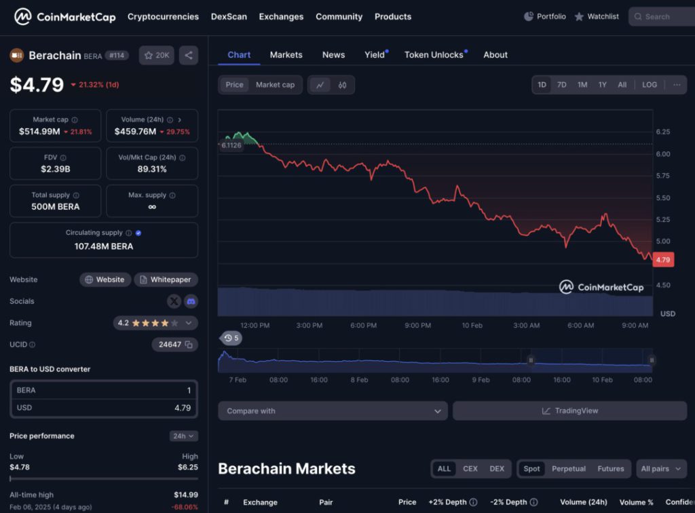This screenshot has height=513, width=695.
Task: Click the UCID info icon
Action: coord(33,345)
